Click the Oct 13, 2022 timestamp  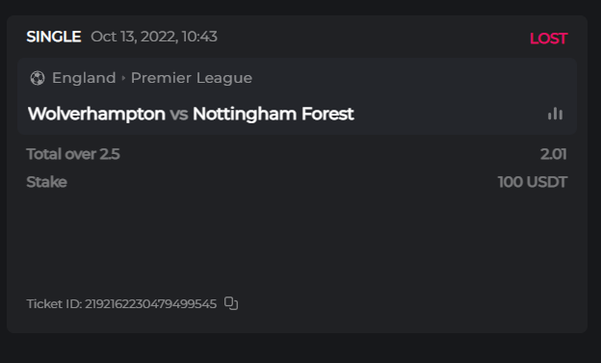pos(154,37)
